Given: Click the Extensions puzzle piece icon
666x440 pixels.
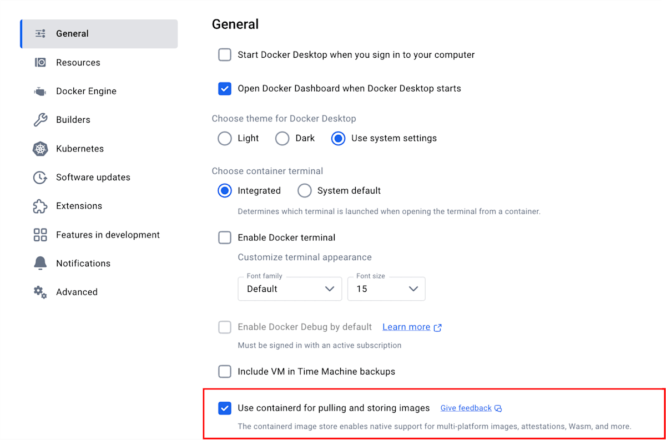Looking at the screenshot, I should pyautogui.click(x=41, y=206).
